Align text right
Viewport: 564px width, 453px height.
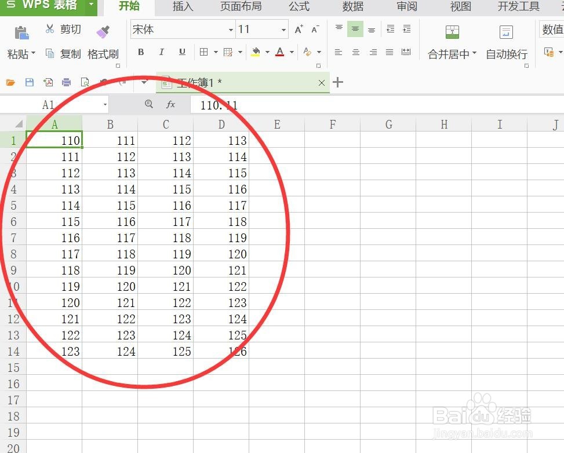[373, 52]
